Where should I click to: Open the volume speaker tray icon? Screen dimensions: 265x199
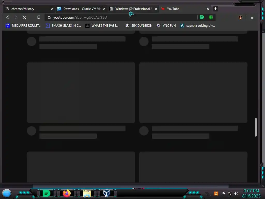(x=236, y=193)
